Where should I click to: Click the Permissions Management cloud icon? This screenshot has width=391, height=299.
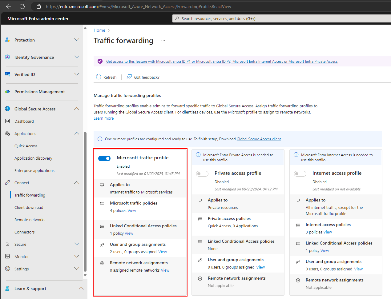(x=7, y=91)
